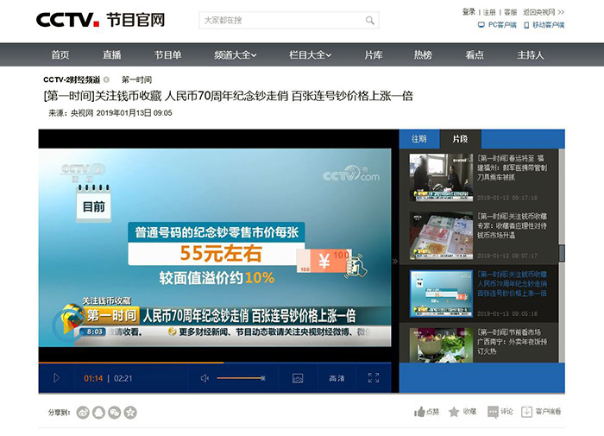Image resolution: width=604 pixels, height=436 pixels.
Task: Adjust the volume slider
Action: click(x=240, y=378)
